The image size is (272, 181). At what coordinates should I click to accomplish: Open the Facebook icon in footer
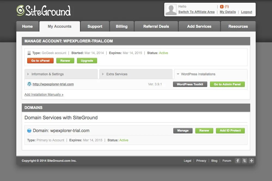(x=238, y=161)
